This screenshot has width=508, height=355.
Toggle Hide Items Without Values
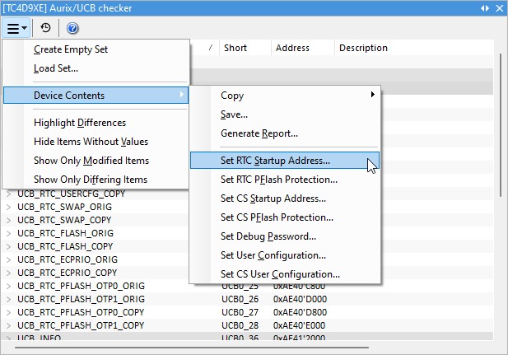91,142
